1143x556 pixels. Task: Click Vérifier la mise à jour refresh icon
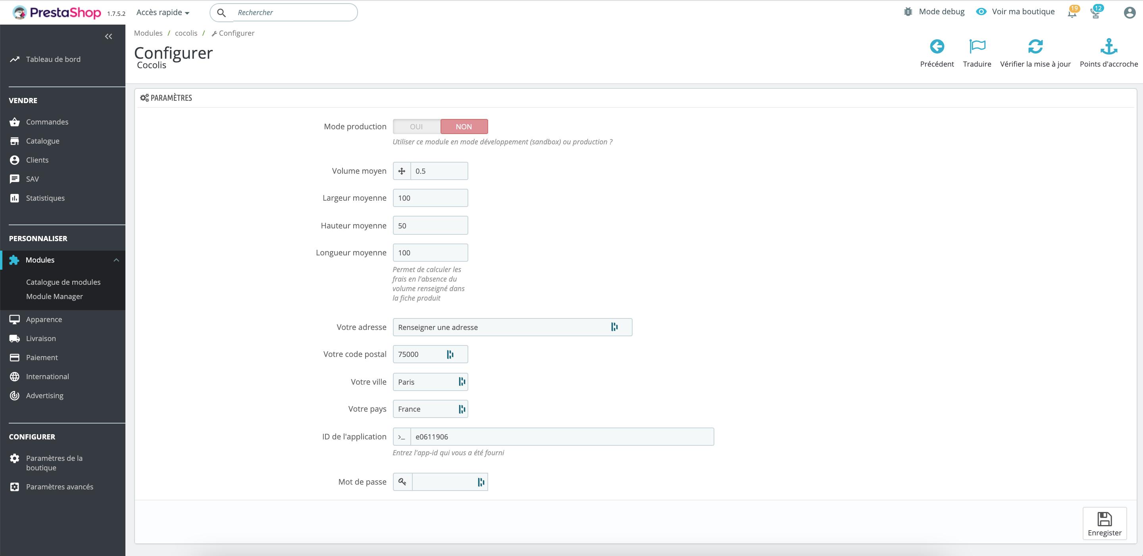pyautogui.click(x=1035, y=46)
